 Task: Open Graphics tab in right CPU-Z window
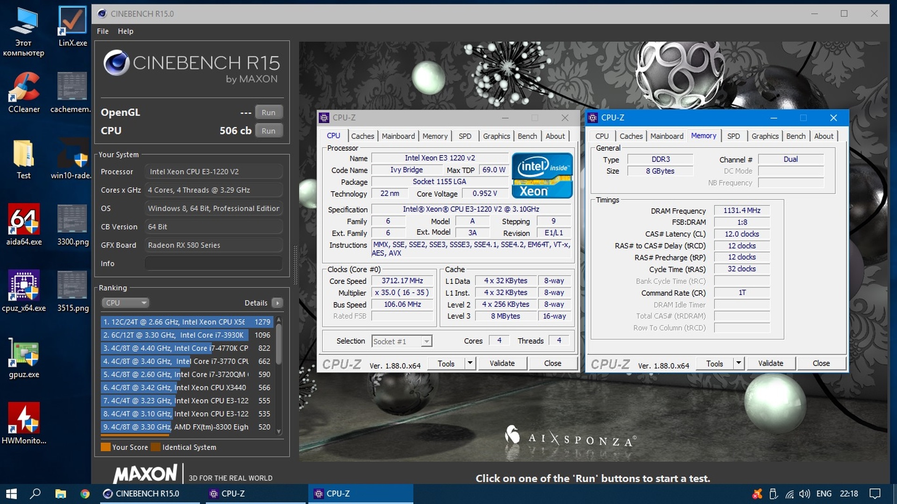coord(765,136)
